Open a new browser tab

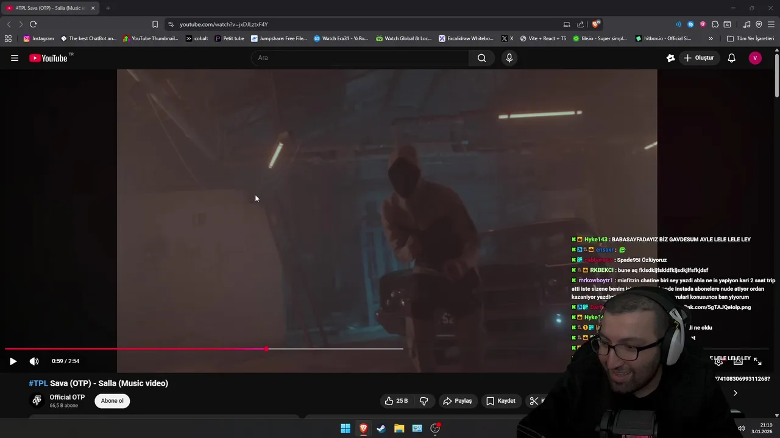108,8
